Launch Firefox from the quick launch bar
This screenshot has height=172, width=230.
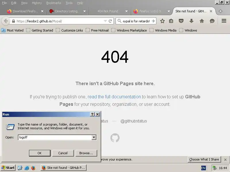click(x=33, y=168)
